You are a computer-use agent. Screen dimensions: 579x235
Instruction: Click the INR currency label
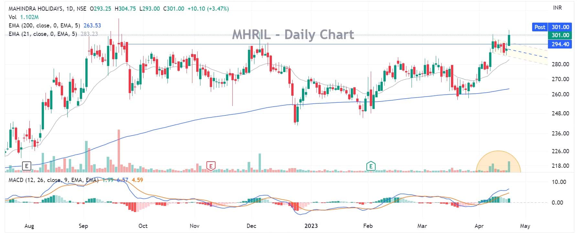pos(557,8)
